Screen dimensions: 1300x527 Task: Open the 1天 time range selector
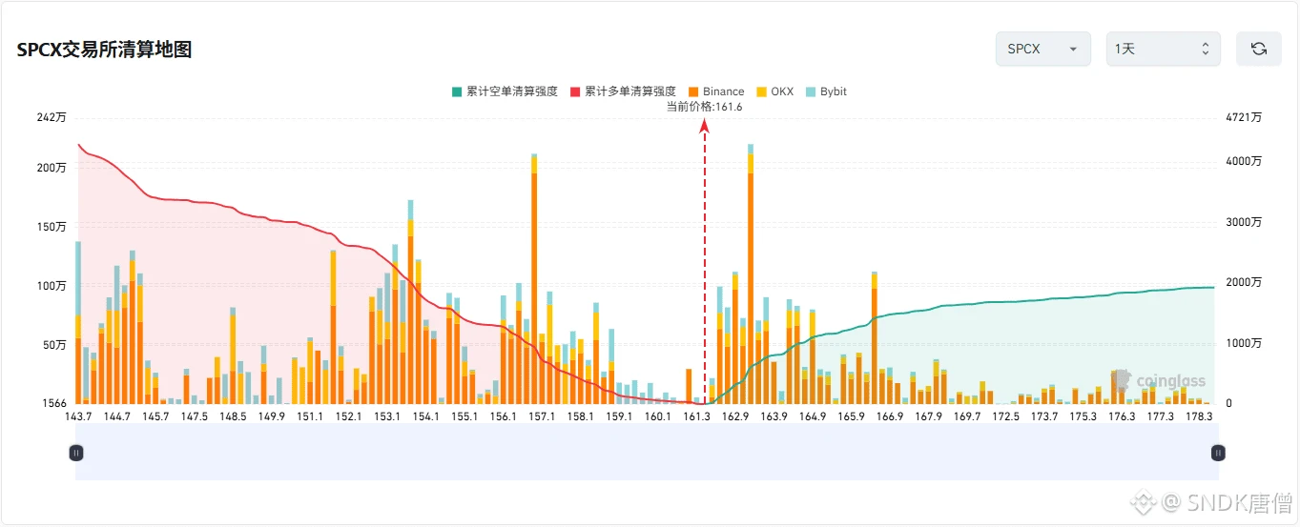click(x=1163, y=49)
